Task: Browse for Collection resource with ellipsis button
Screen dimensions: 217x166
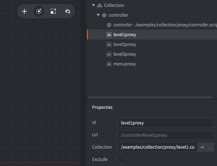Action: tap(210, 147)
